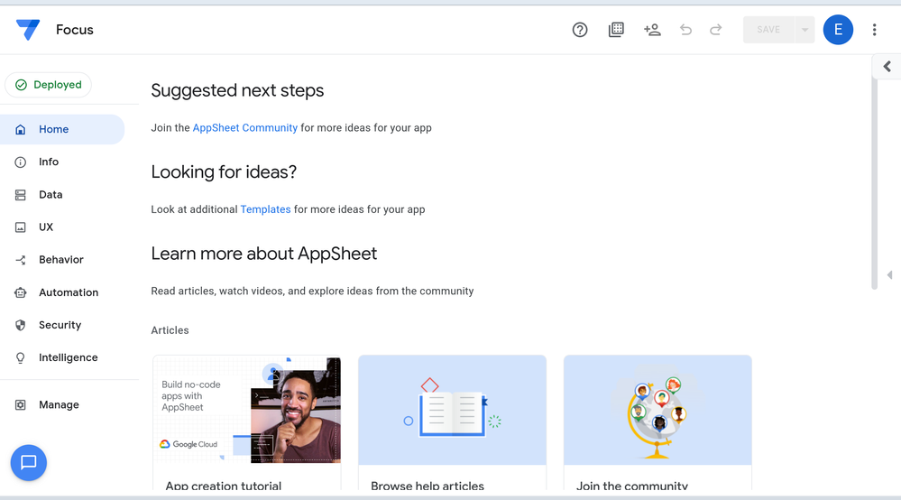Click the vertical page scrollbar
901x500 pixels.
[x=875, y=184]
